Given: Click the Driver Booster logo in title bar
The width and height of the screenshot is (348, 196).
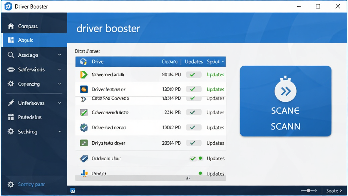Looking at the screenshot, I should click(8, 6).
